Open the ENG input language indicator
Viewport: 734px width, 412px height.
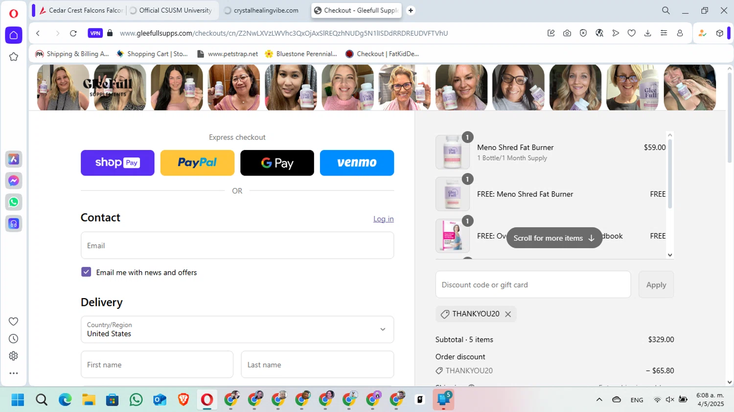[x=637, y=400]
